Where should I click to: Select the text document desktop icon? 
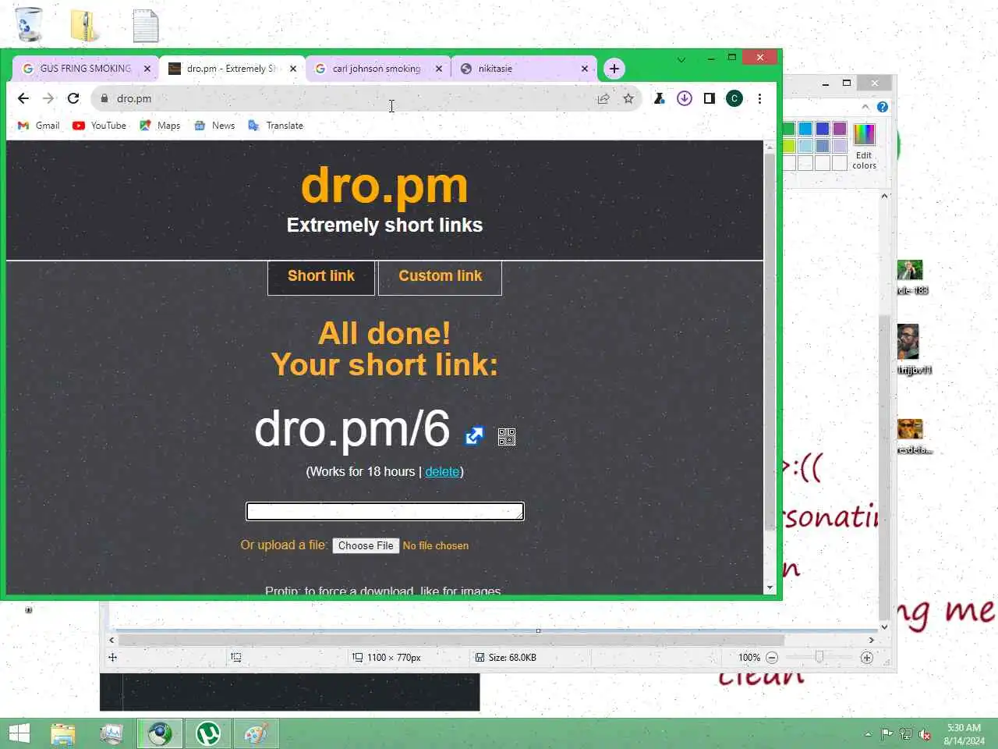146,26
